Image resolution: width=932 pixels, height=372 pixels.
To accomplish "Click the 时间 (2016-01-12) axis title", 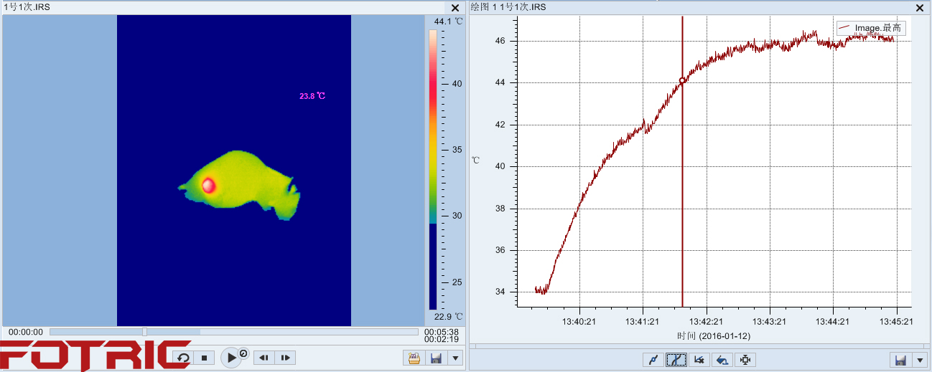I will [713, 335].
